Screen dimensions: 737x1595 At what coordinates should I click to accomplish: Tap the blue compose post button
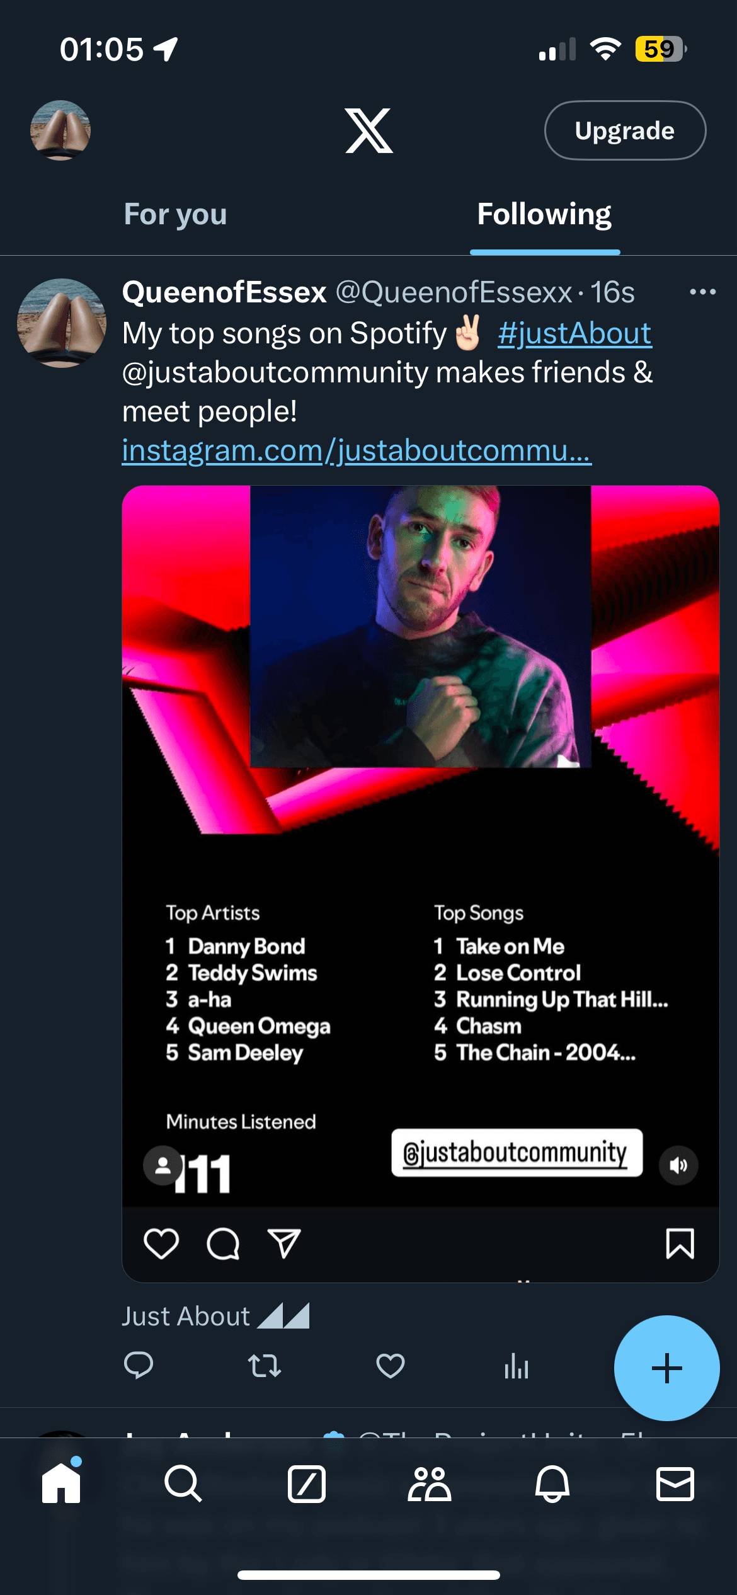(x=666, y=1368)
